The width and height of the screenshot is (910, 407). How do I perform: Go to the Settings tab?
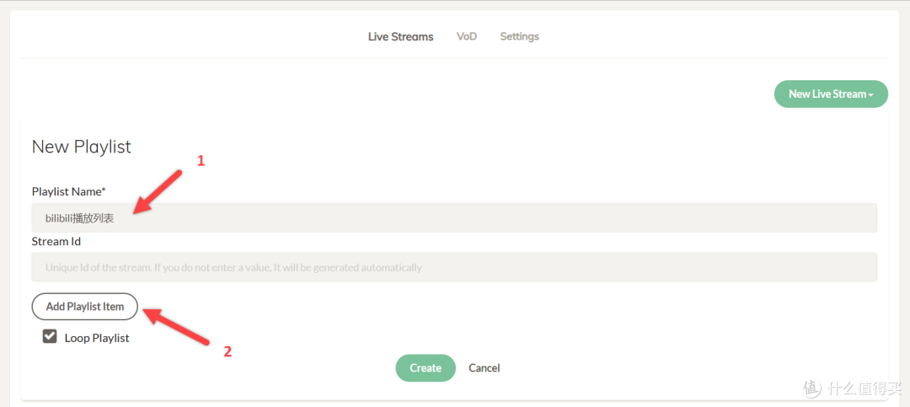coord(519,37)
